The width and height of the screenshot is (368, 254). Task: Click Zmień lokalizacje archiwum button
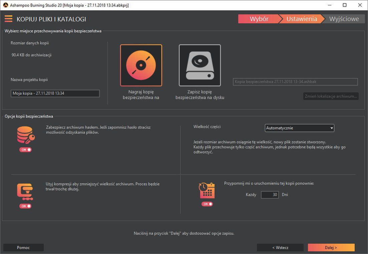(x=331, y=96)
